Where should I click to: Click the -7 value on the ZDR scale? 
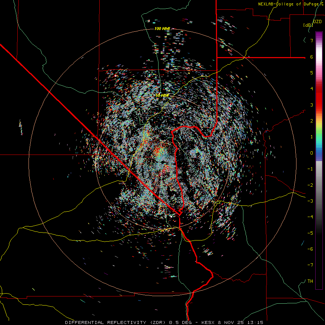click(310, 265)
